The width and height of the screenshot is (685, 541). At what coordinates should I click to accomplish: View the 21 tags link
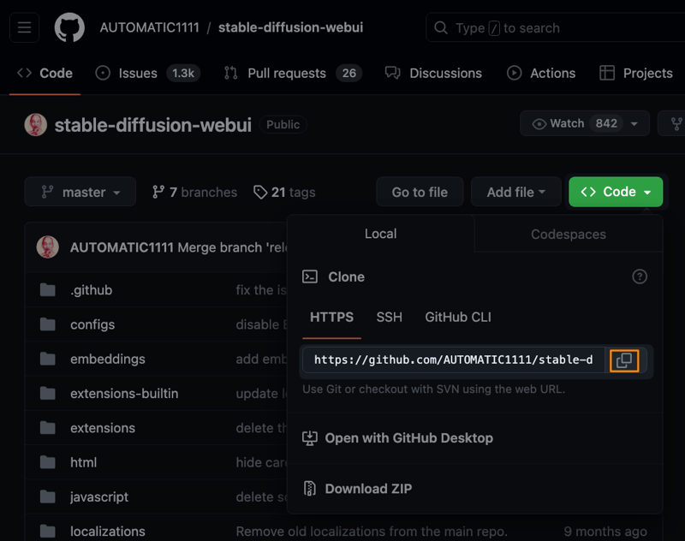point(284,192)
